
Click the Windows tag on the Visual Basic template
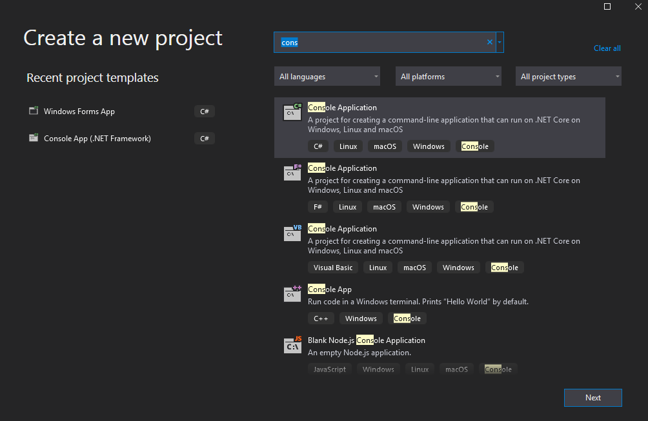tap(458, 268)
